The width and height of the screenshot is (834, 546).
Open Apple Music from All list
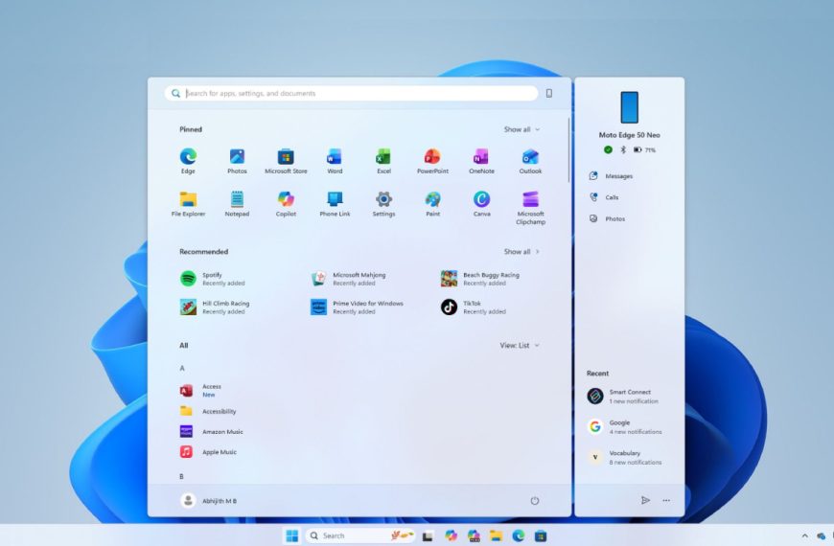click(208, 452)
